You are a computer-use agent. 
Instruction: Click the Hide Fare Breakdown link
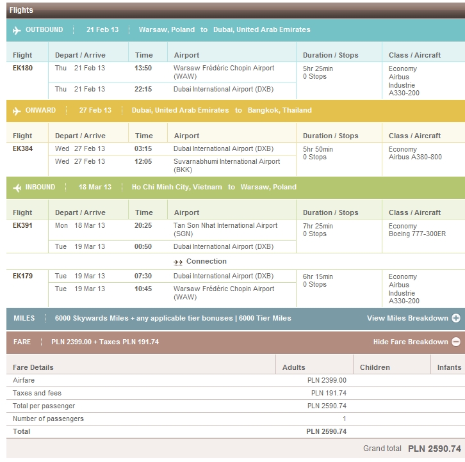click(411, 342)
